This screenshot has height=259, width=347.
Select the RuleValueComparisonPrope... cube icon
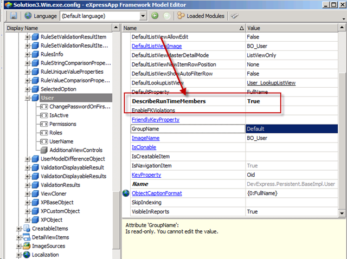pos(35,81)
